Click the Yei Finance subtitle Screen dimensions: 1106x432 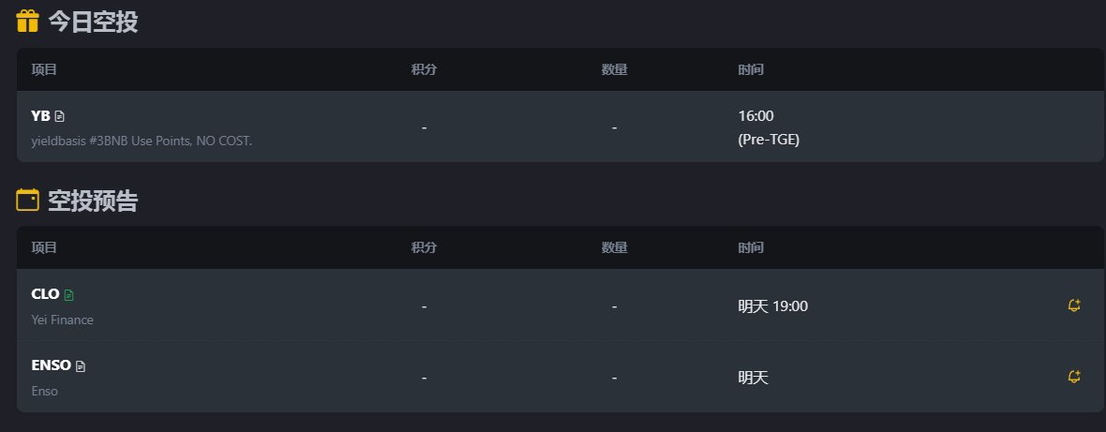point(62,320)
